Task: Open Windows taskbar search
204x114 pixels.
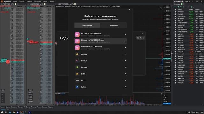Action: click(6, 112)
